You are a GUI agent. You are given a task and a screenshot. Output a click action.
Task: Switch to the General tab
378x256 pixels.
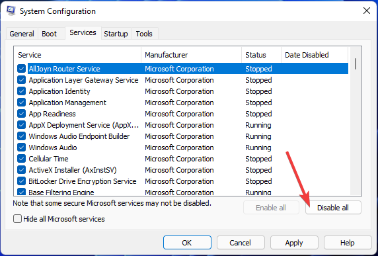tap(22, 34)
